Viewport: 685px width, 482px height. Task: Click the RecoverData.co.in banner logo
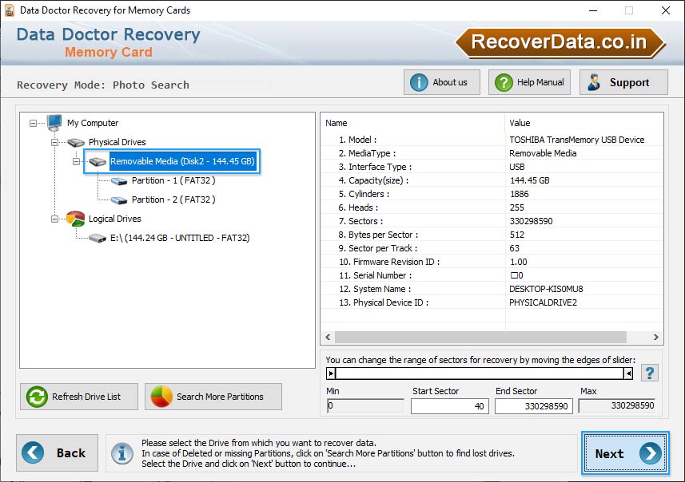pos(560,43)
